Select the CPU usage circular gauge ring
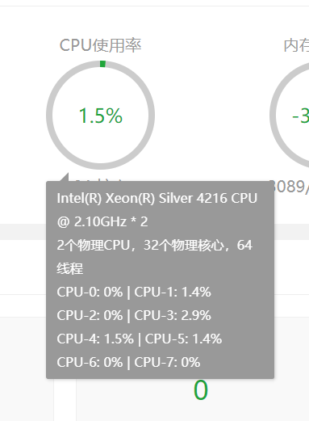This screenshot has height=421, width=309. click(x=100, y=116)
